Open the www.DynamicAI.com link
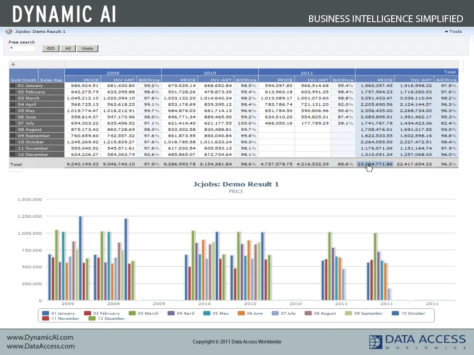This screenshot has height=355, width=474. point(40,337)
